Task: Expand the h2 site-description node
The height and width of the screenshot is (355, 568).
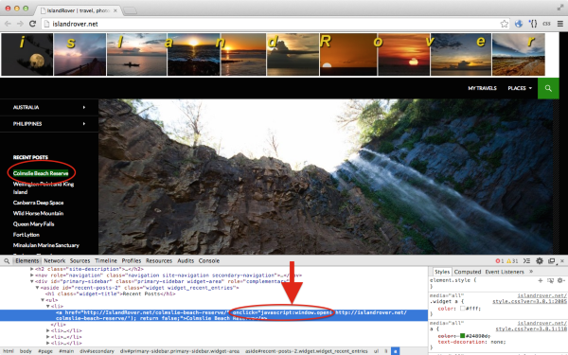Action: 32,269
